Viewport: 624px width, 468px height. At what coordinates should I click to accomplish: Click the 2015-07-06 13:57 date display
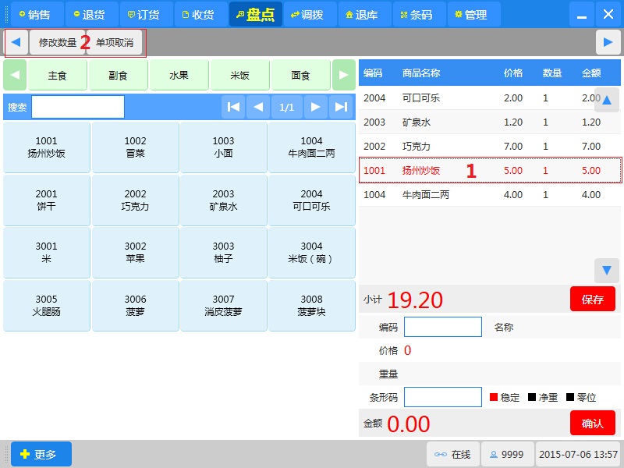(x=578, y=454)
